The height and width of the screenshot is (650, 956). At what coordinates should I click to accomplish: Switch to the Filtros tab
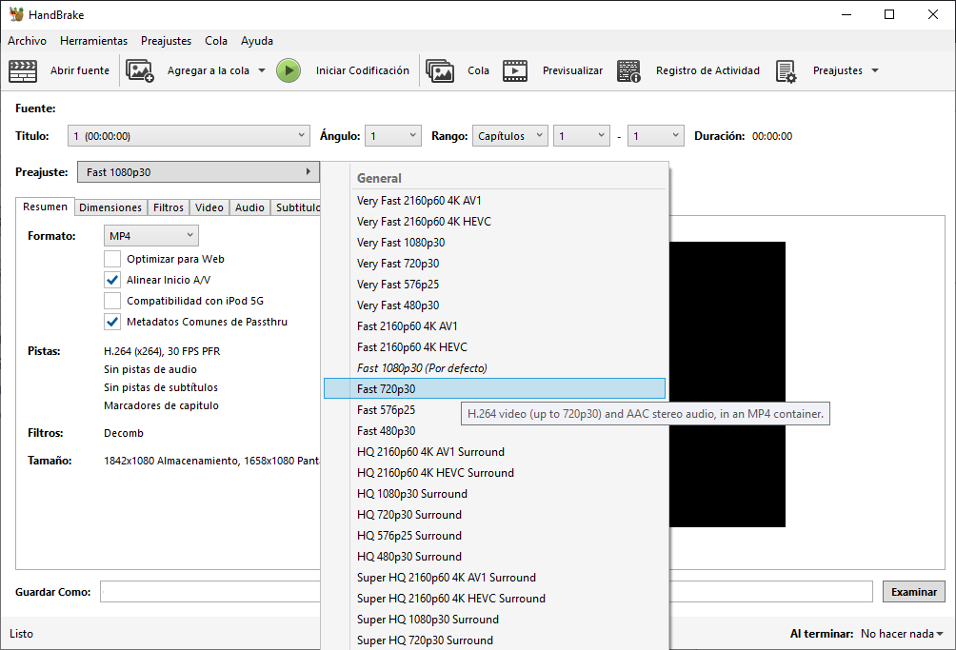pos(169,207)
